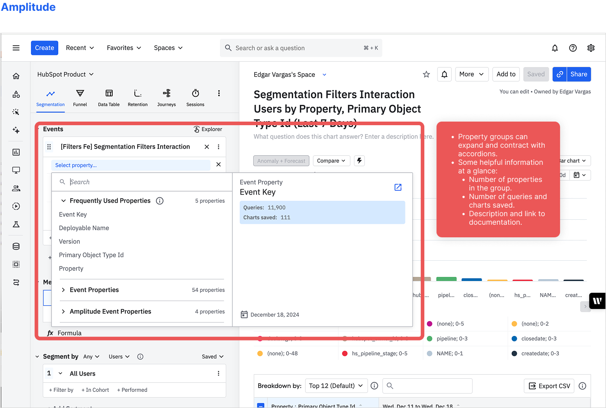Open the Recent dropdown menu
The image size is (606, 408).
(x=80, y=48)
